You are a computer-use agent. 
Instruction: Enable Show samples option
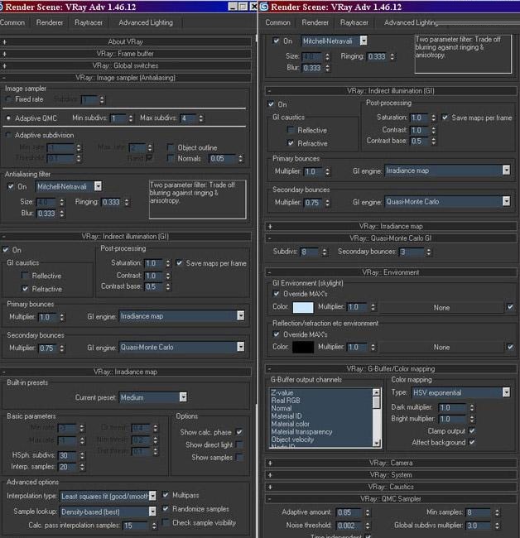[x=239, y=458]
